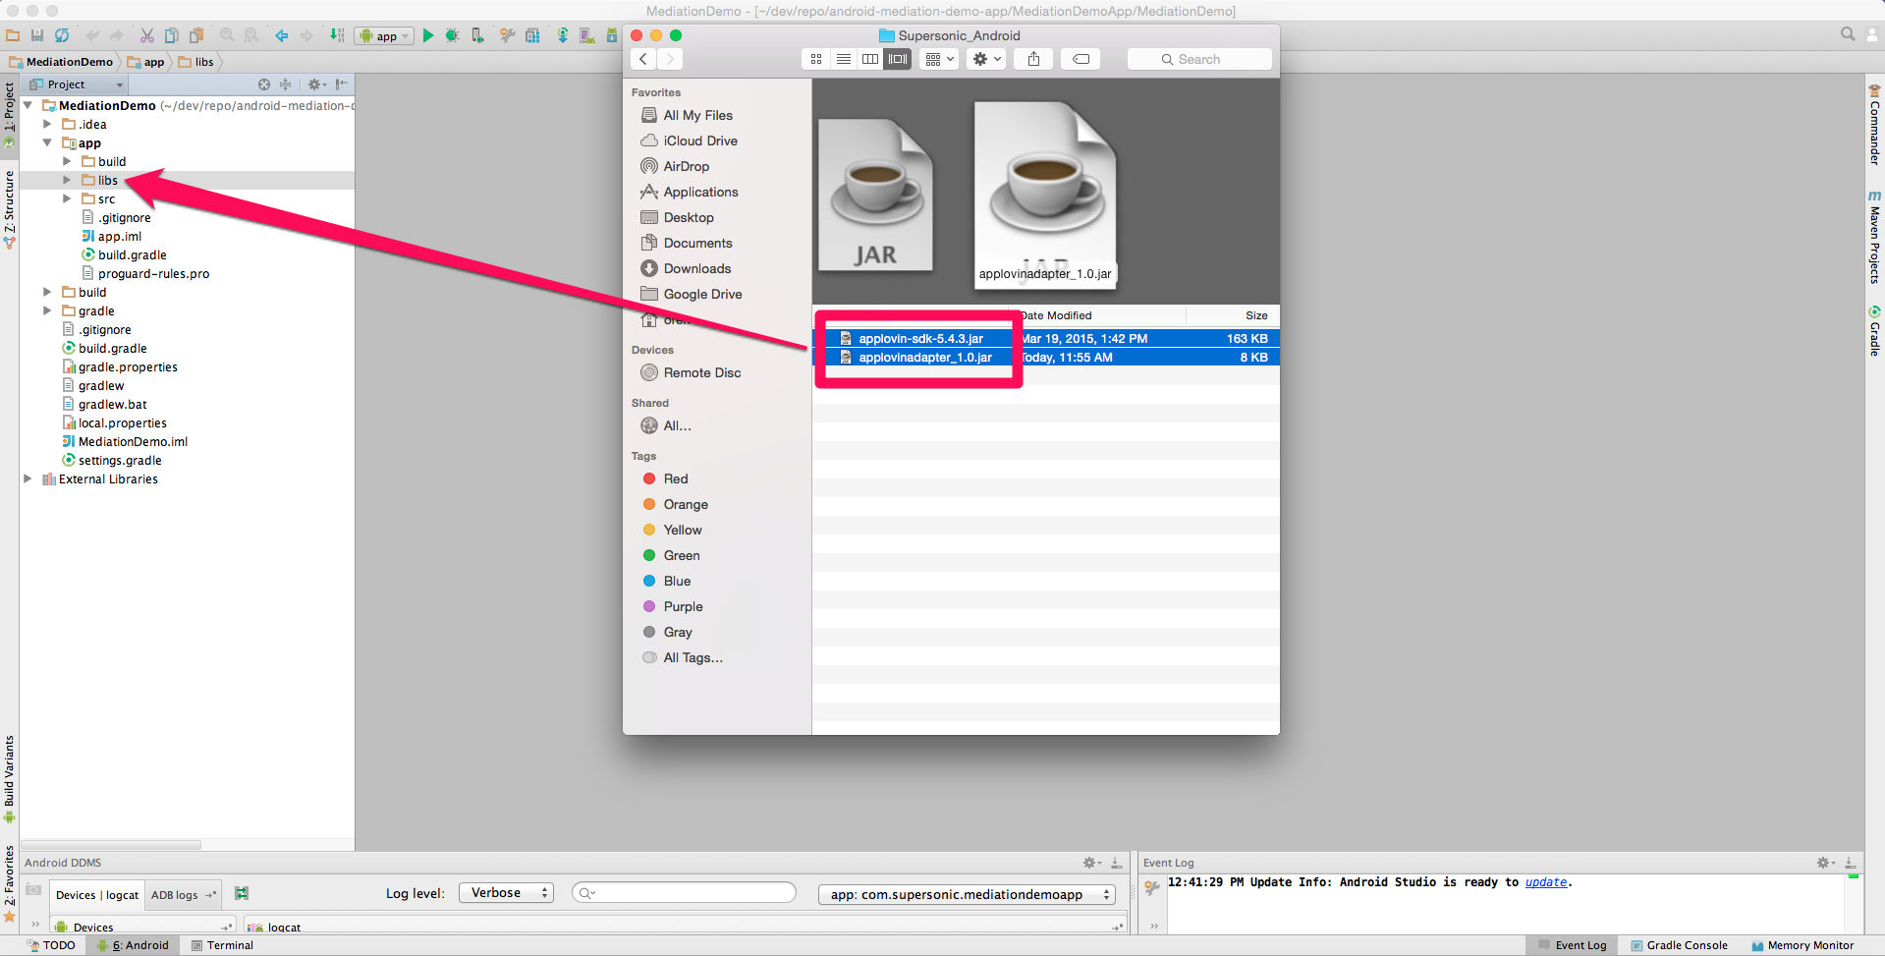Click the Save All floppy disk icon

37,35
